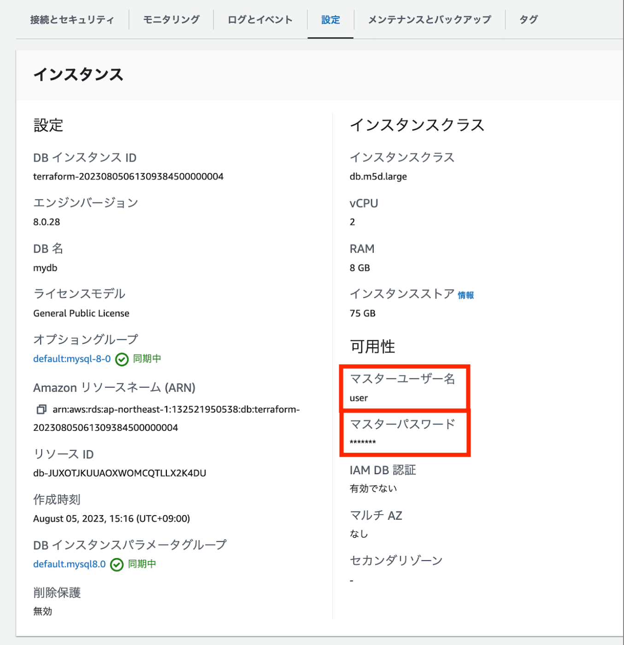Click the オプショングループ label
Viewport: 624px width, 645px height.
tap(86, 340)
